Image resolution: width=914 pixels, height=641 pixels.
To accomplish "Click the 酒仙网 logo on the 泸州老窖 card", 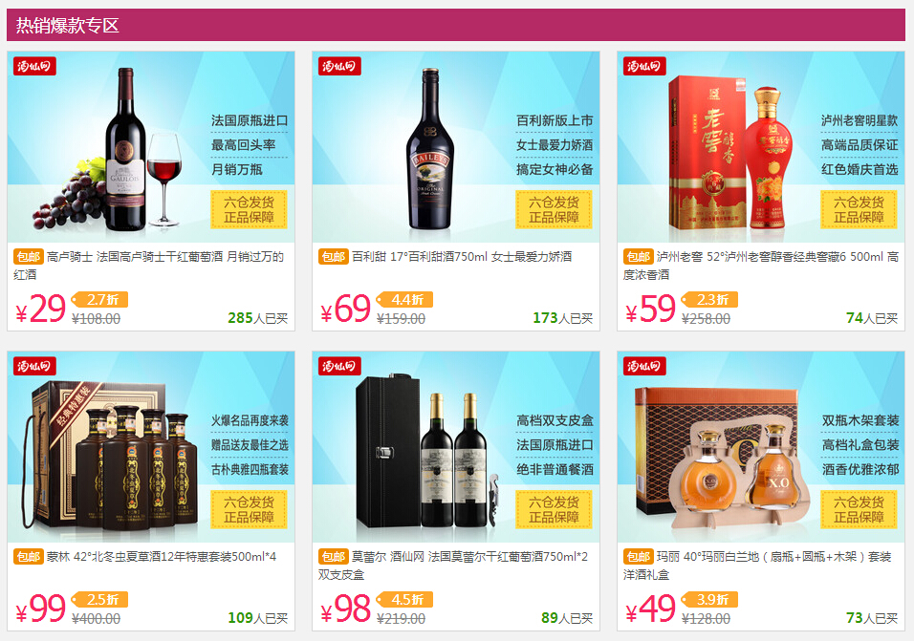I will [644, 66].
